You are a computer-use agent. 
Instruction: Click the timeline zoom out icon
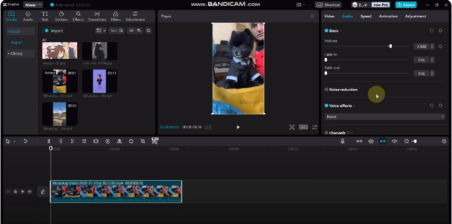pos(407,141)
